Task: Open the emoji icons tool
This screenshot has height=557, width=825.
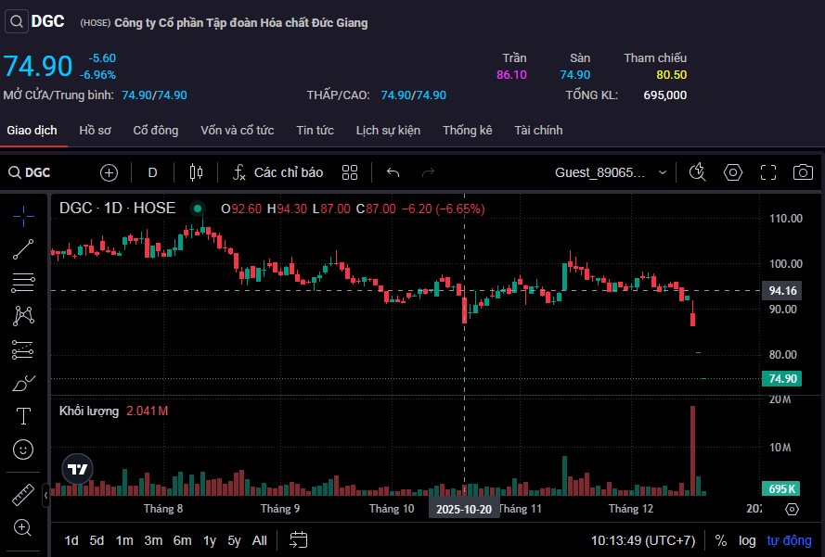Action: pos(23,449)
